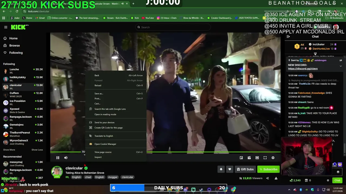
Task: Open the chat settings gear icon
Action: pos(328,180)
